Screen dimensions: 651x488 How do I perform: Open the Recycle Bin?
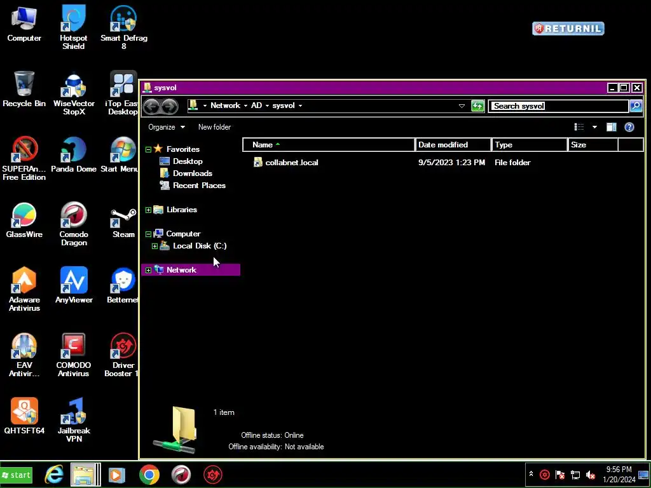[24, 90]
